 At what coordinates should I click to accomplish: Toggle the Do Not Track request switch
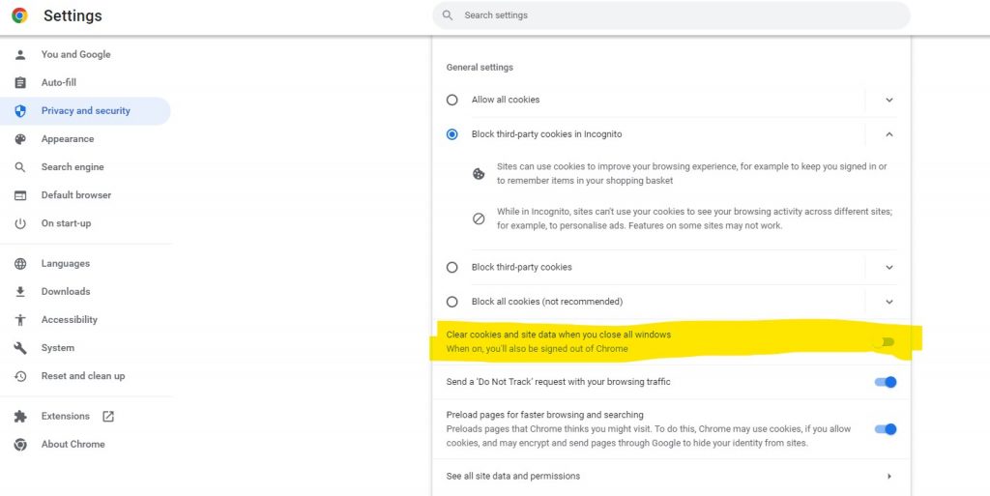coord(885,382)
